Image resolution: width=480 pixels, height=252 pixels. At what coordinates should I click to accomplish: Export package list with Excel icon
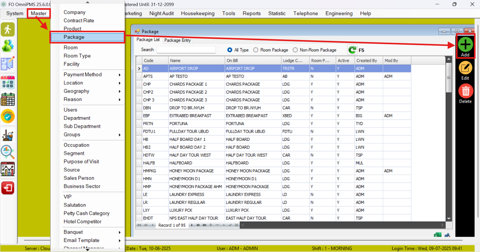coord(438,235)
